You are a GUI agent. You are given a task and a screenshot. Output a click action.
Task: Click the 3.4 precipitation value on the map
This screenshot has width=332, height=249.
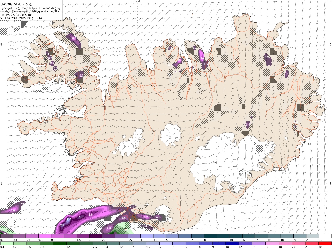63,225
